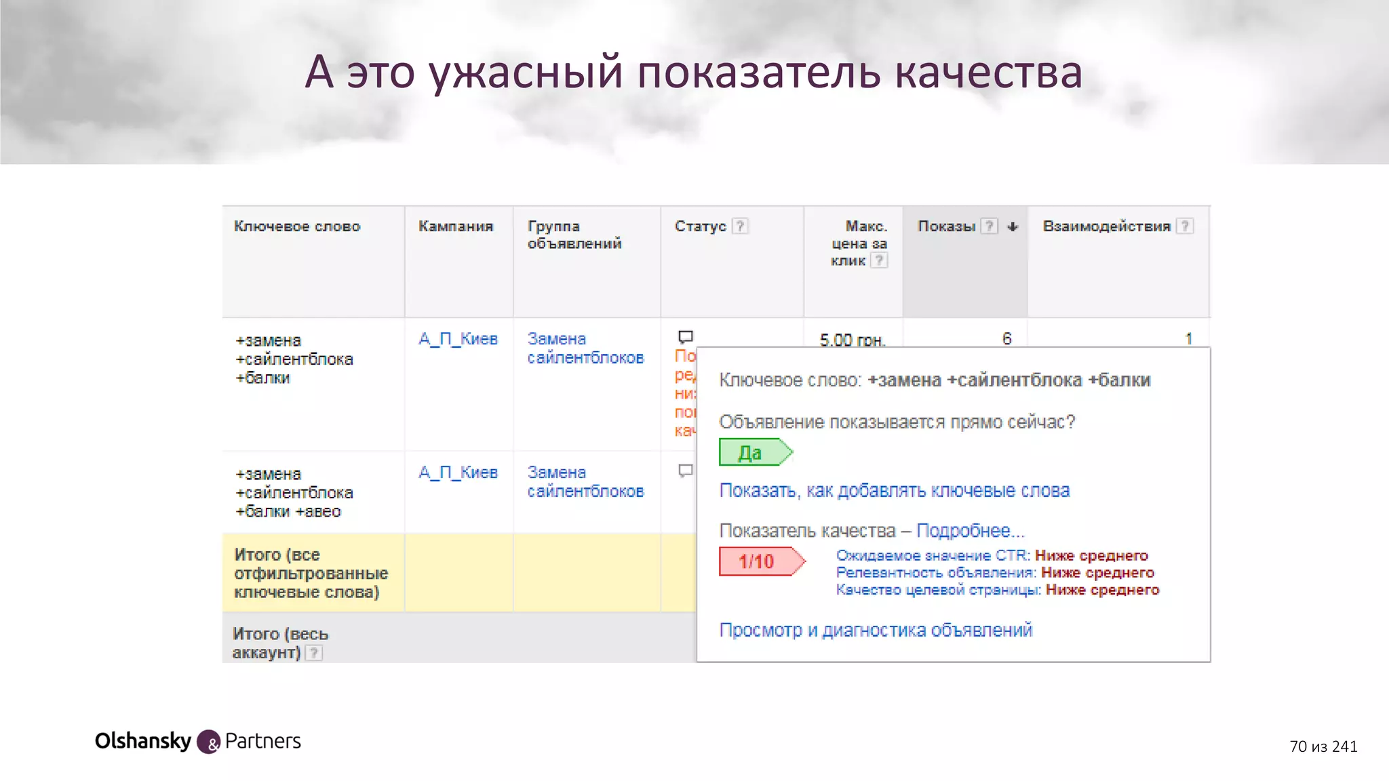This screenshot has height=781, width=1389.
Task: Sort by Показы column header
Action: pos(947,226)
